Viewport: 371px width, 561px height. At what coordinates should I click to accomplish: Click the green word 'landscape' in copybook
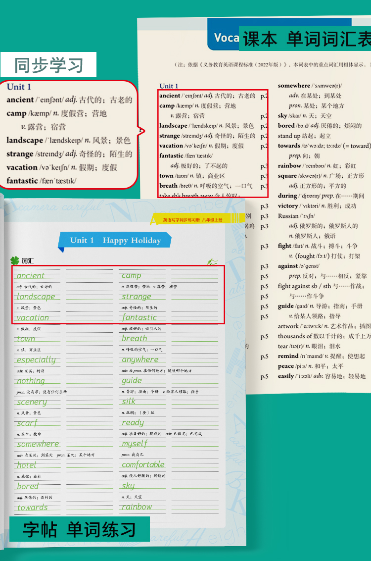(36, 297)
